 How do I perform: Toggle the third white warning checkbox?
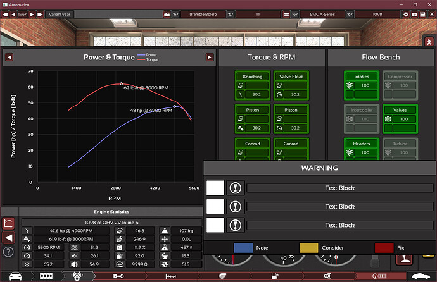coord(215,225)
